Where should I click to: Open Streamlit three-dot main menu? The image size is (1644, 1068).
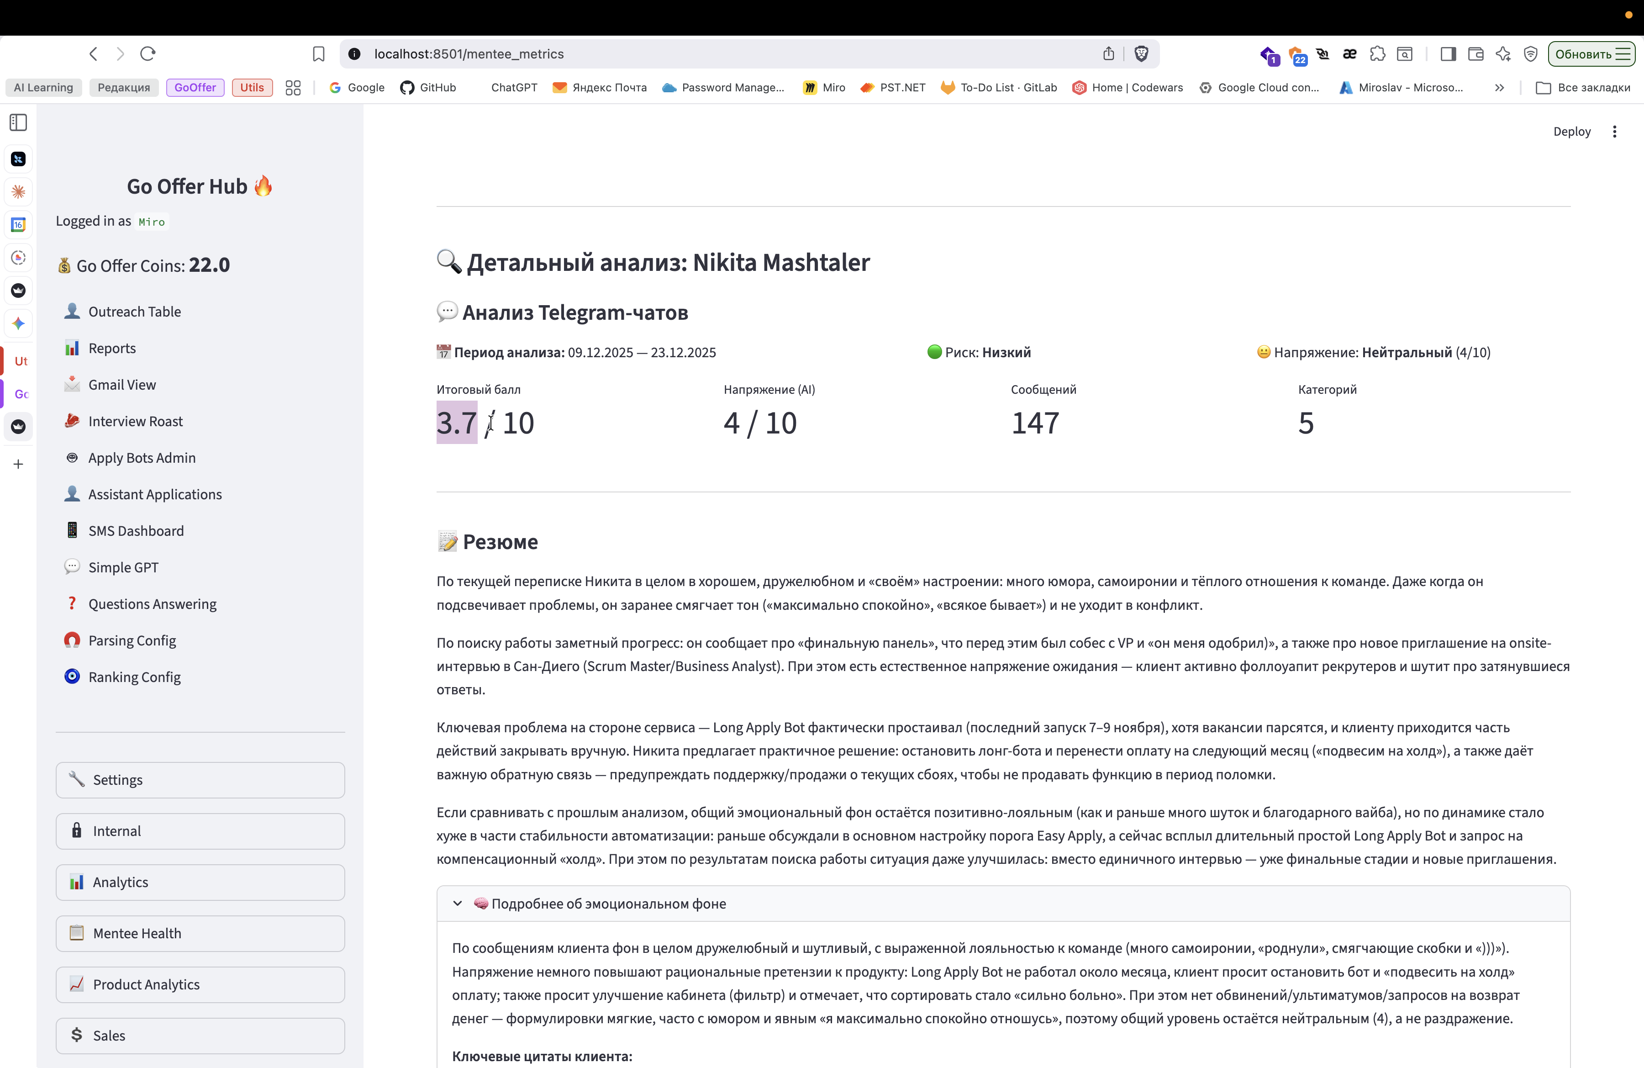[x=1614, y=131]
